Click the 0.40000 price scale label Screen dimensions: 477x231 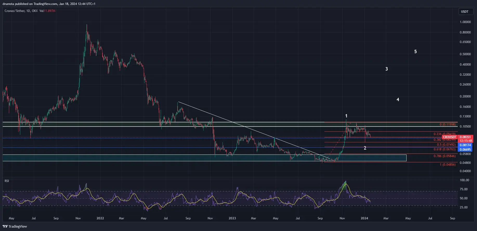coord(465,65)
